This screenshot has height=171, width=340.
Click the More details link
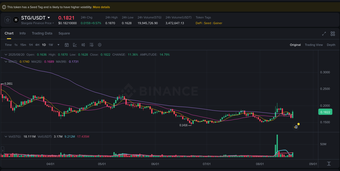[x=101, y=7]
